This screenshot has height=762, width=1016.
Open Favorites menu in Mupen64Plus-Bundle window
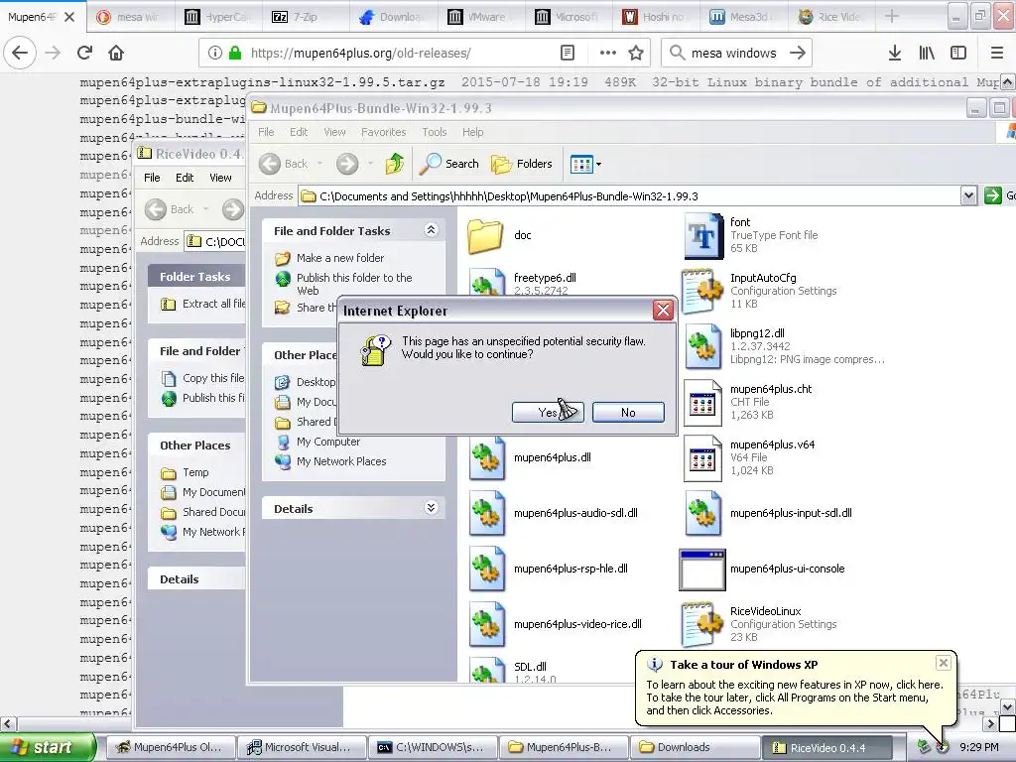click(384, 132)
